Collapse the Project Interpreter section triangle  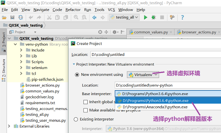pyautogui.click(x=74, y=64)
